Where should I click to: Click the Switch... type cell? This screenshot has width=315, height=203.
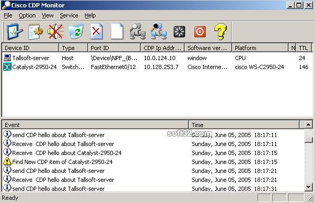(73, 67)
